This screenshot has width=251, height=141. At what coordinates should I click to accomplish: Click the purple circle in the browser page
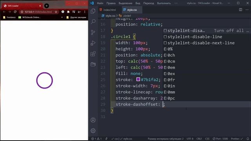[44, 80]
